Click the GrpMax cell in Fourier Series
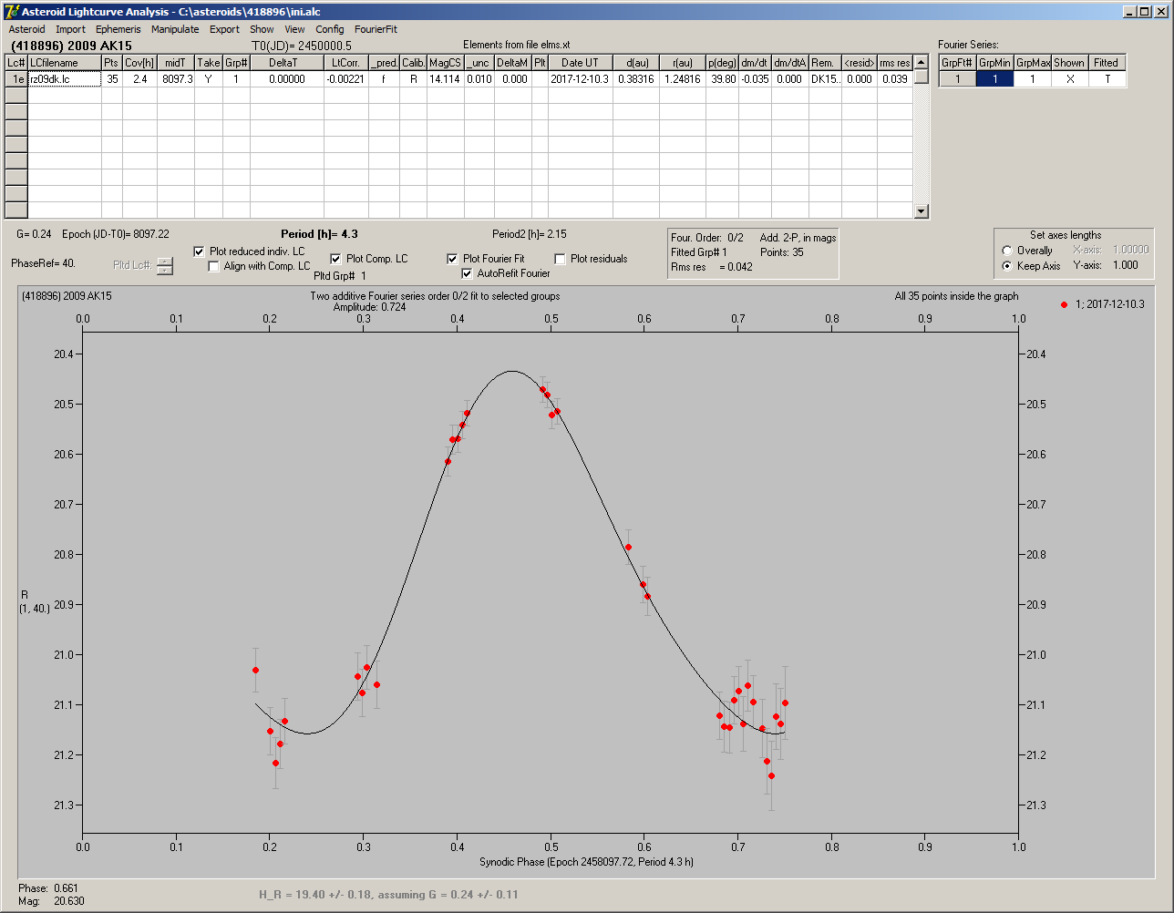The height and width of the screenshot is (913, 1174). pyautogui.click(x=1033, y=79)
